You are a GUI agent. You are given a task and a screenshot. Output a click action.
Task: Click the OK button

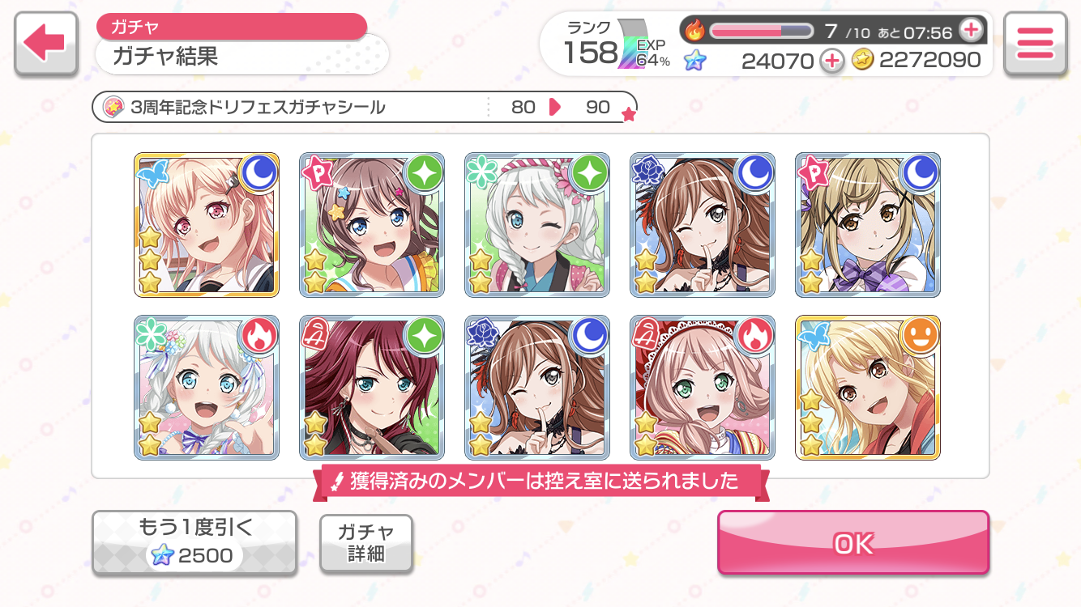[x=853, y=543]
